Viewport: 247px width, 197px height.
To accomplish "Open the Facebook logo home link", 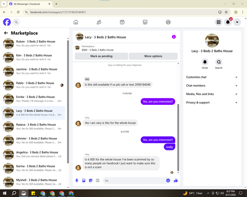I will coord(7,22).
